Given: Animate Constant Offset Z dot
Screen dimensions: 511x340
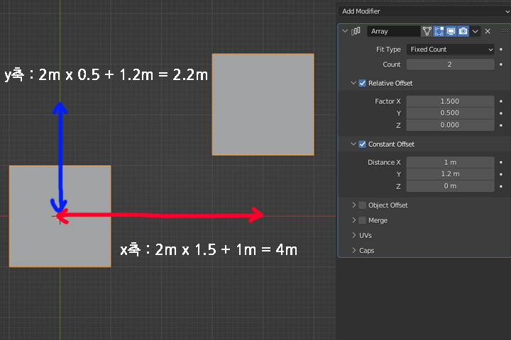Looking at the screenshot, I should pos(501,186).
